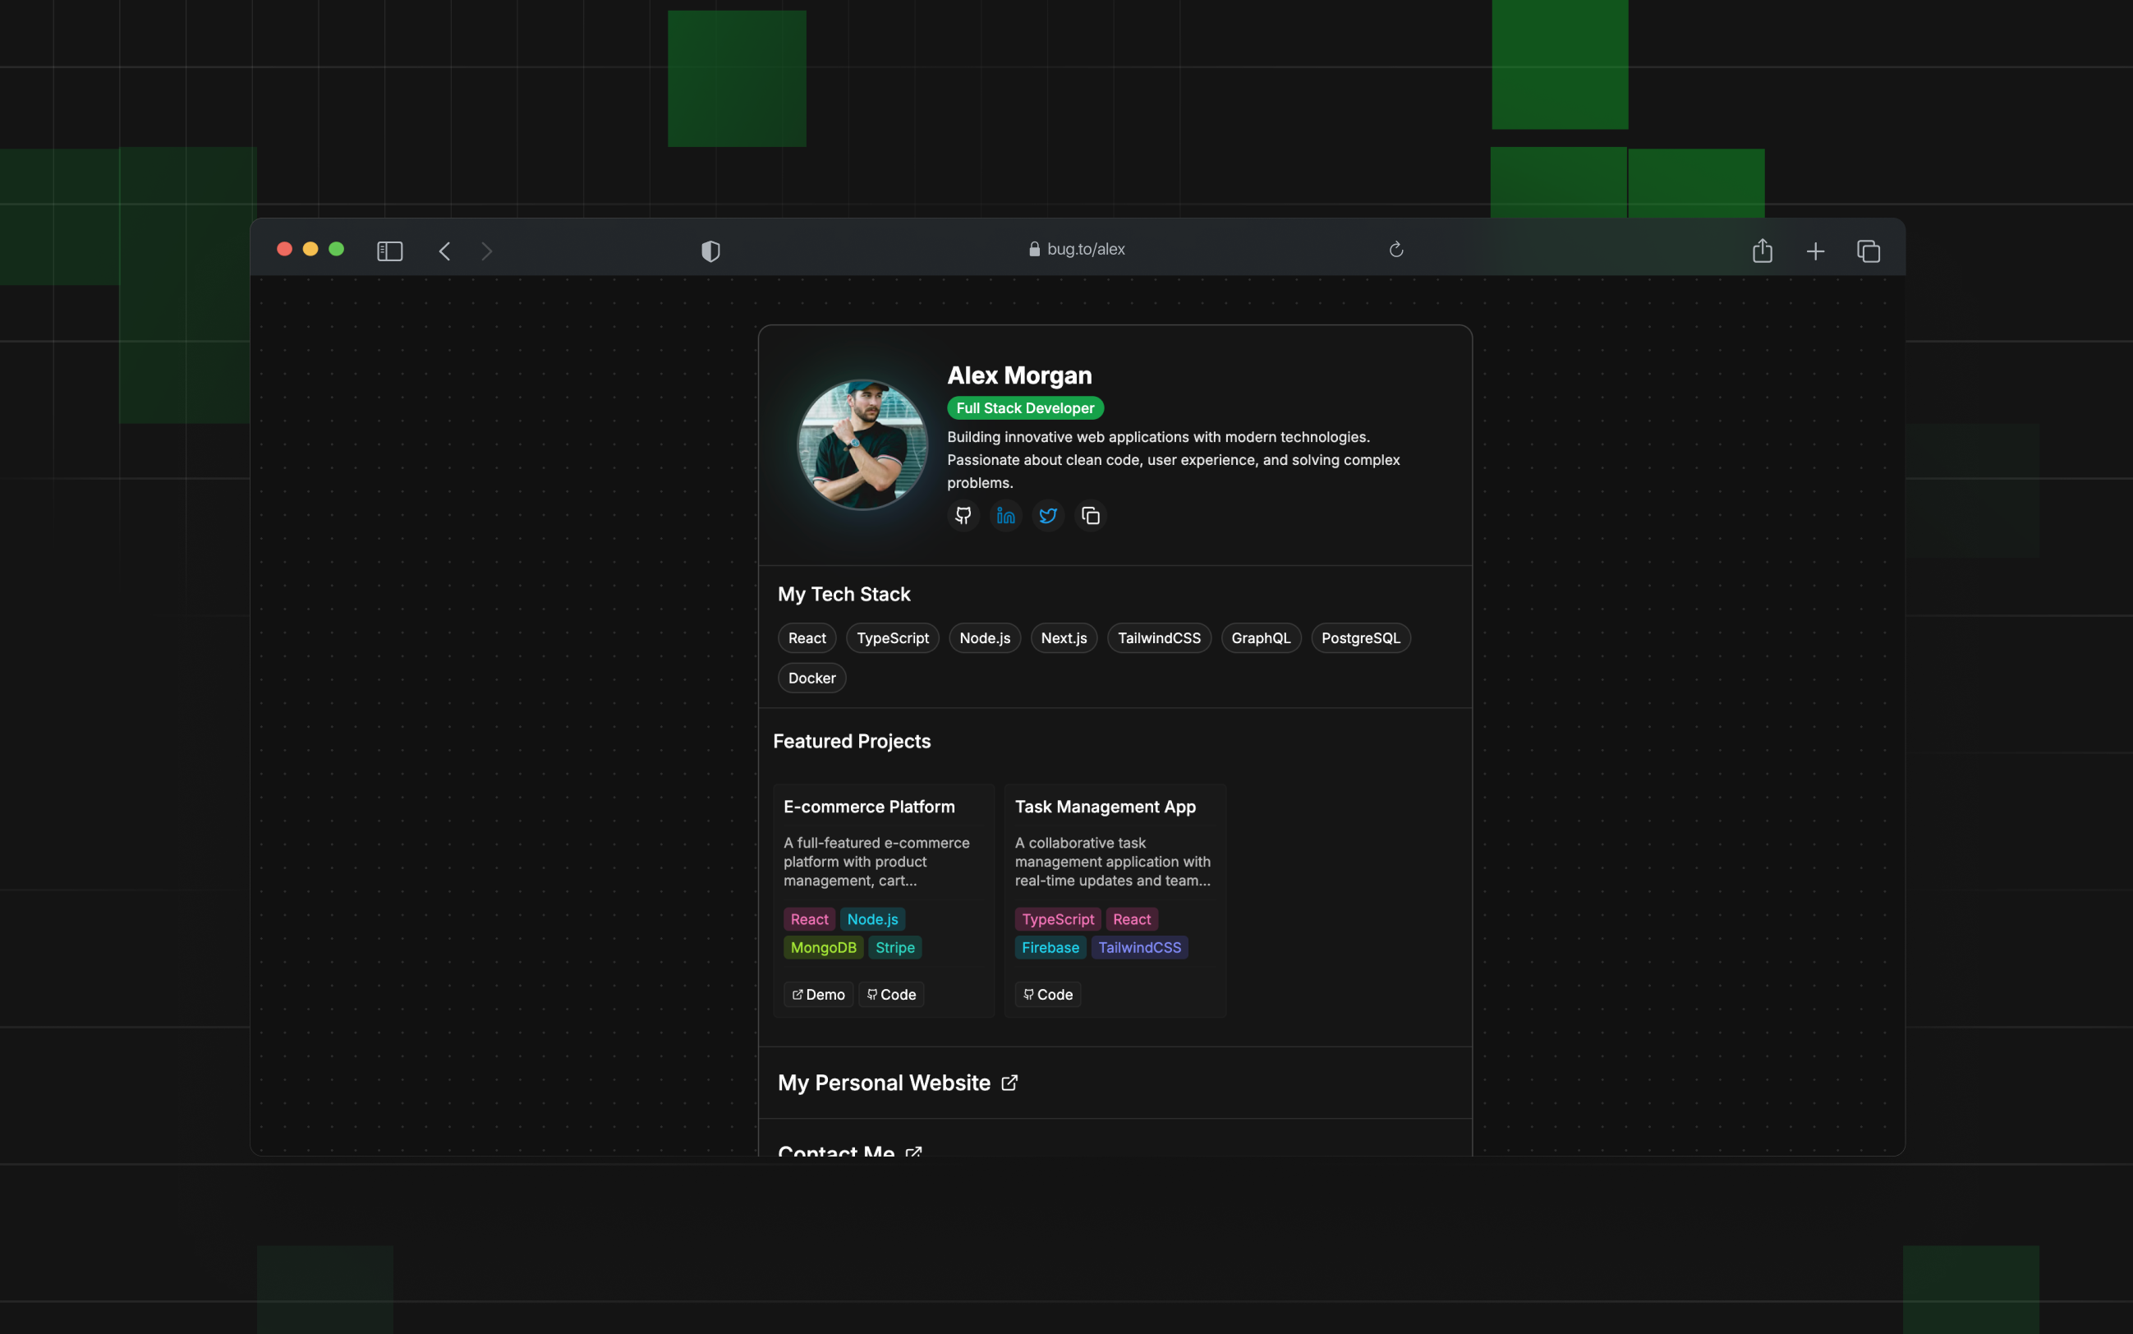Click the Task Management App description text

click(1112, 861)
